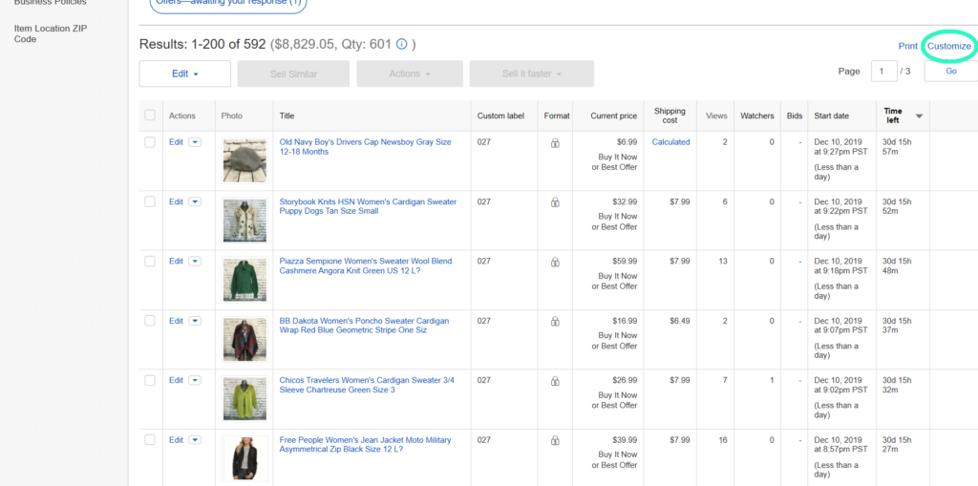Open Business Policies in the sidebar
Viewport: 978px width, 486px height.
pyautogui.click(x=51, y=3)
